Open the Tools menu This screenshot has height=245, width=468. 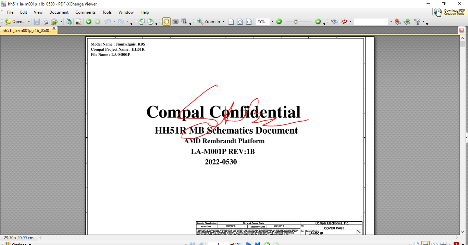107,12
